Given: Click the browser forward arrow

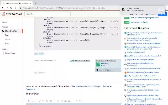Looking at the screenshot, I should (x=7, y=8).
